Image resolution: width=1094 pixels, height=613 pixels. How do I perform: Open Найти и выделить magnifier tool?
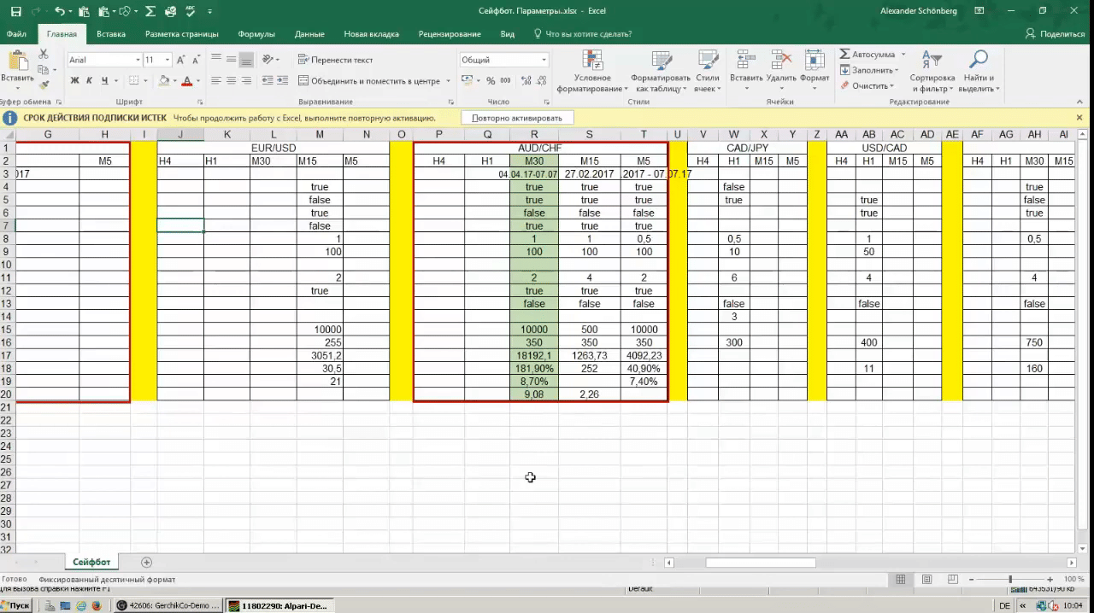click(979, 72)
